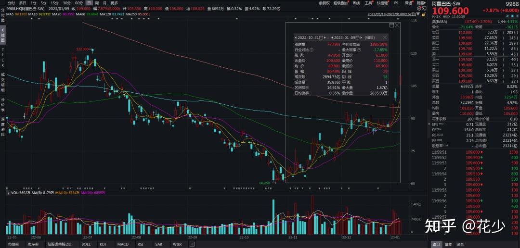Open calendar for start date 2022-10-31
The height and width of the screenshot is (248, 520).
point(321,37)
